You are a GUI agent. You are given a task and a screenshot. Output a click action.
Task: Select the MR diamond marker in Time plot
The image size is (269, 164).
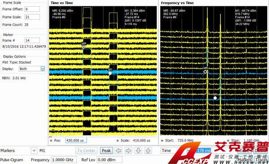click(x=83, y=47)
